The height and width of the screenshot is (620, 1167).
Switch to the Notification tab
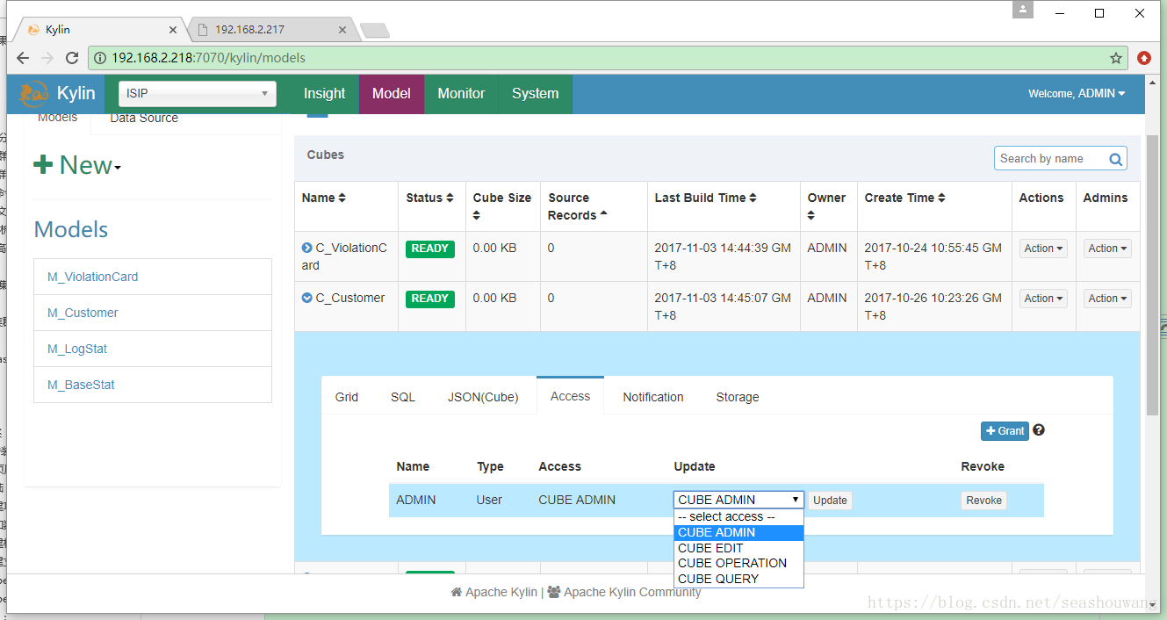[652, 397]
